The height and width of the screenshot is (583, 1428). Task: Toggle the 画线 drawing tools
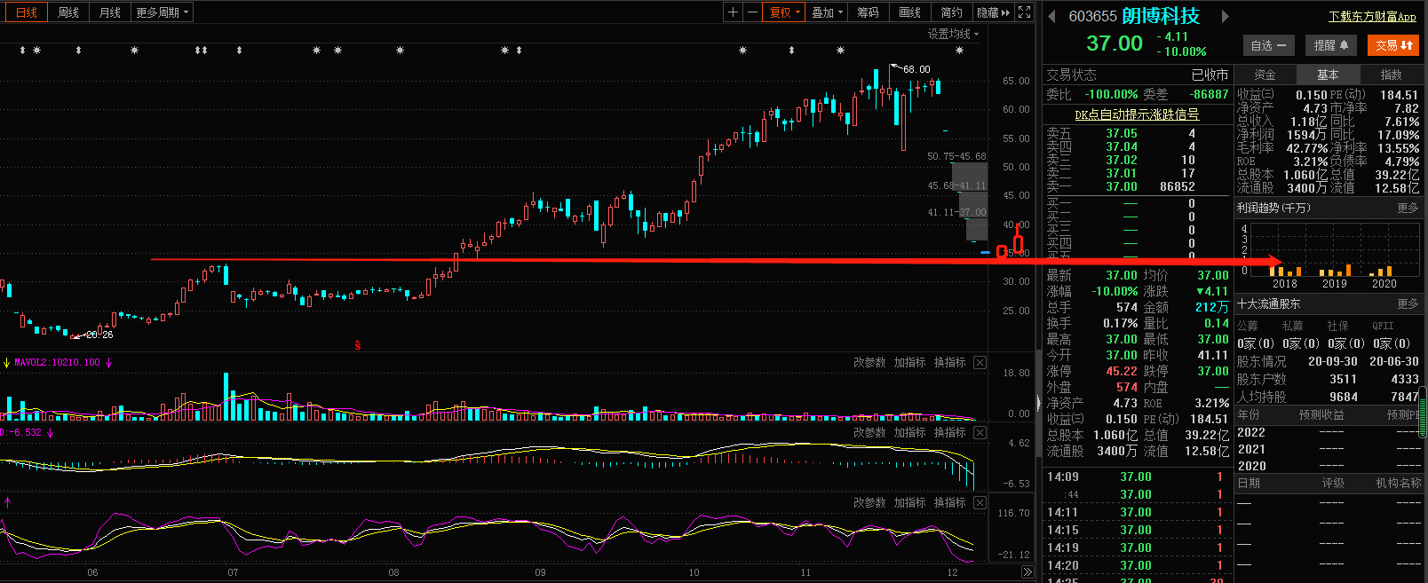[909, 12]
